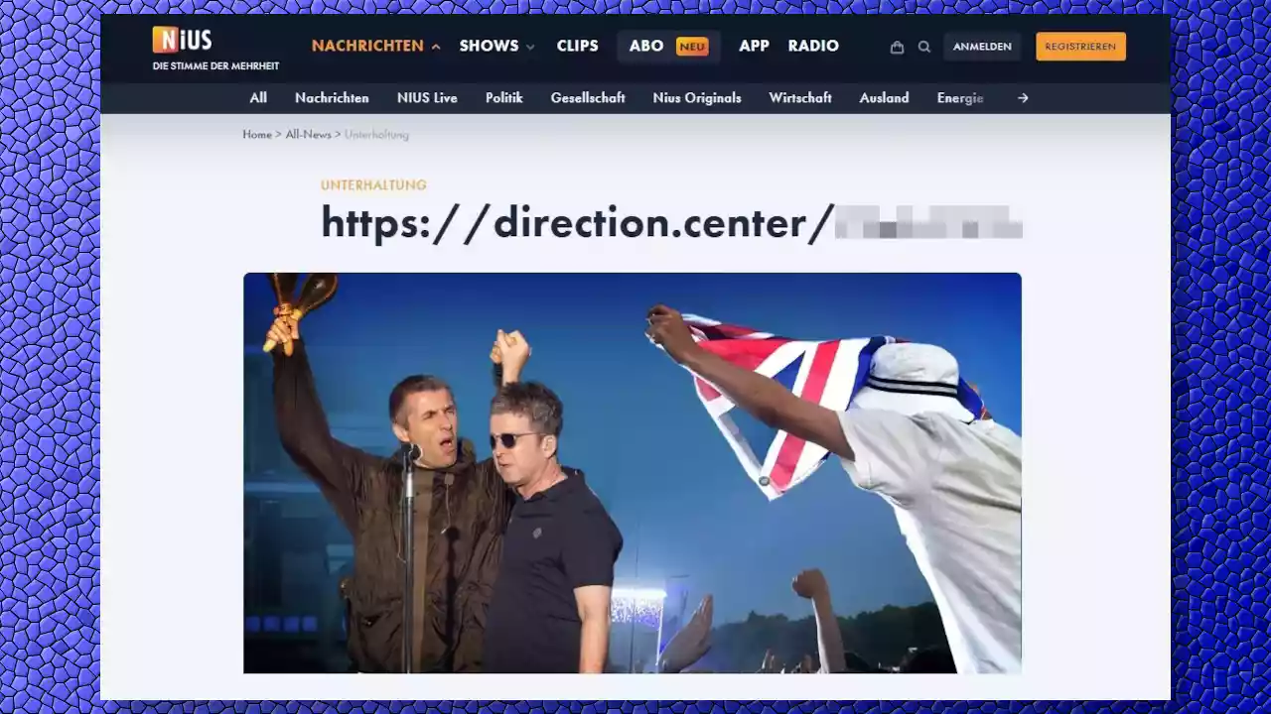Click the 'Die Stimme der Mehrheit' tagline
1271x714 pixels.
click(215, 66)
